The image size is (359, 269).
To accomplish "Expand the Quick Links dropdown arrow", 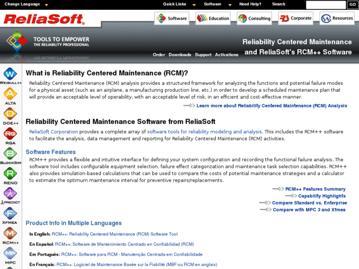I will point(194,4).
